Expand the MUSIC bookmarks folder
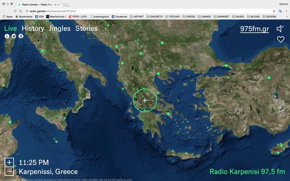 pos(238,16)
